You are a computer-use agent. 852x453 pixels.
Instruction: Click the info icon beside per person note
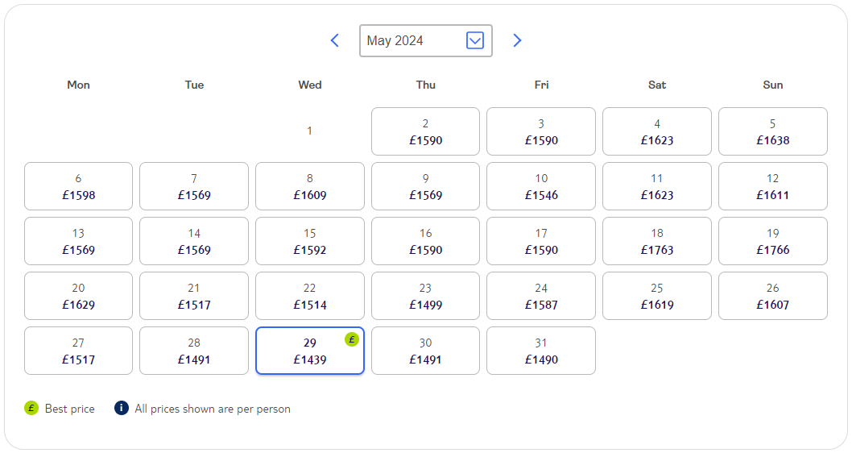[121, 408]
